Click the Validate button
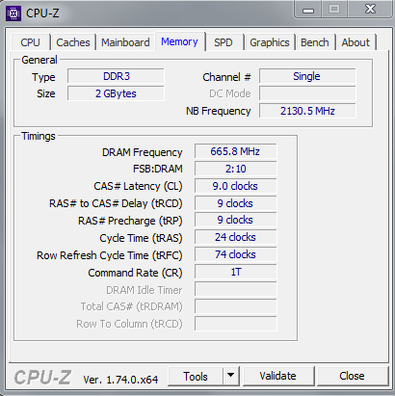The width and height of the screenshot is (395, 396). point(278,376)
